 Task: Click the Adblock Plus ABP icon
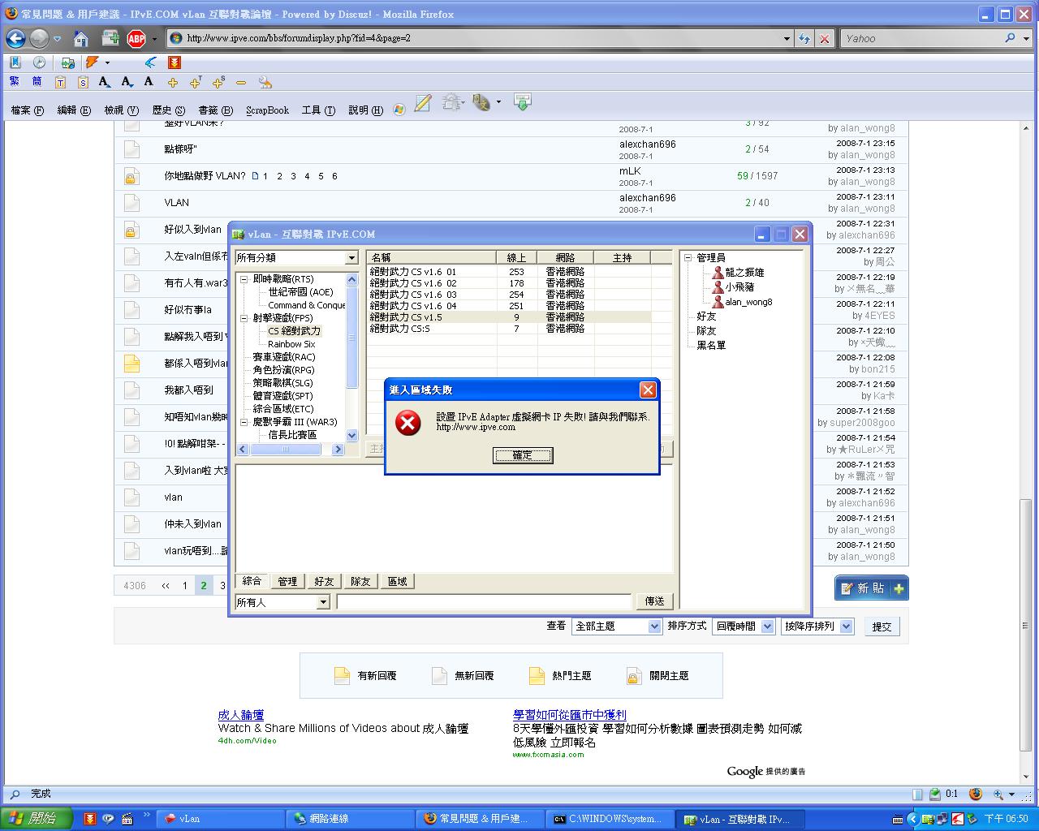point(136,38)
